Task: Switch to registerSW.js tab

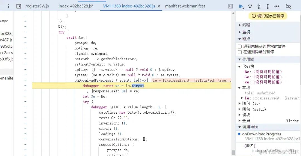Action: pyautogui.click(x=37, y=6)
